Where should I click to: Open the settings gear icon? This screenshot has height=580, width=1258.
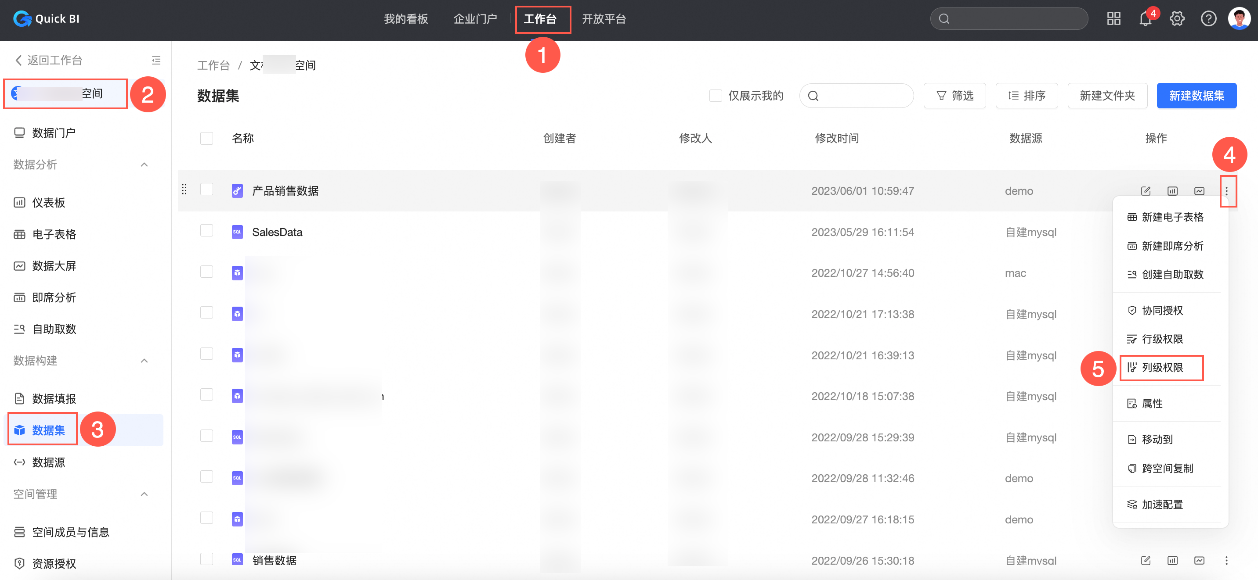tap(1176, 19)
